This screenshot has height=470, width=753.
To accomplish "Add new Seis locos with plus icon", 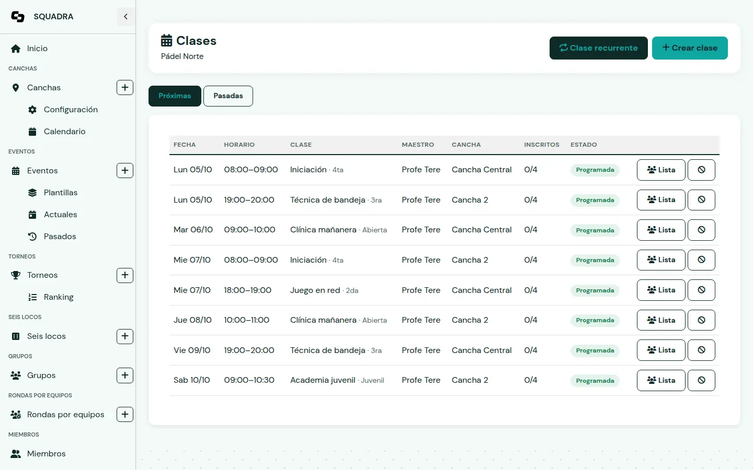I will (125, 336).
